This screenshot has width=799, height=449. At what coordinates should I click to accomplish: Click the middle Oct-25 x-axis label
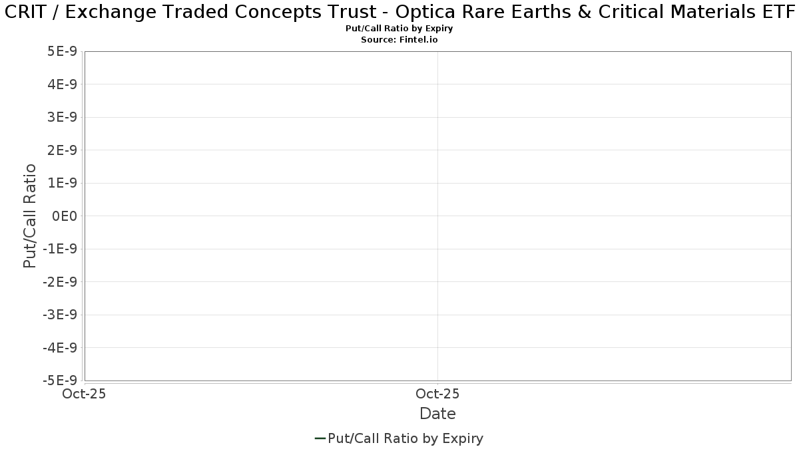437,394
